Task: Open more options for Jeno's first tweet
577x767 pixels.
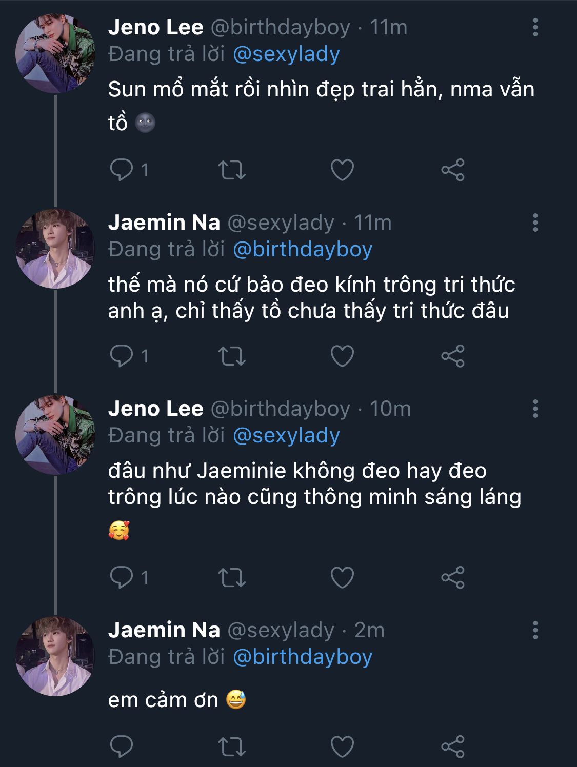Action: 535,27
